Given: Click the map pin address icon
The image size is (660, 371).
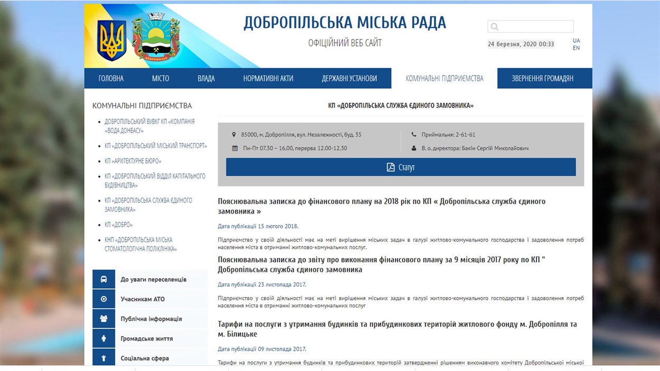Looking at the screenshot, I should pyautogui.click(x=234, y=135).
